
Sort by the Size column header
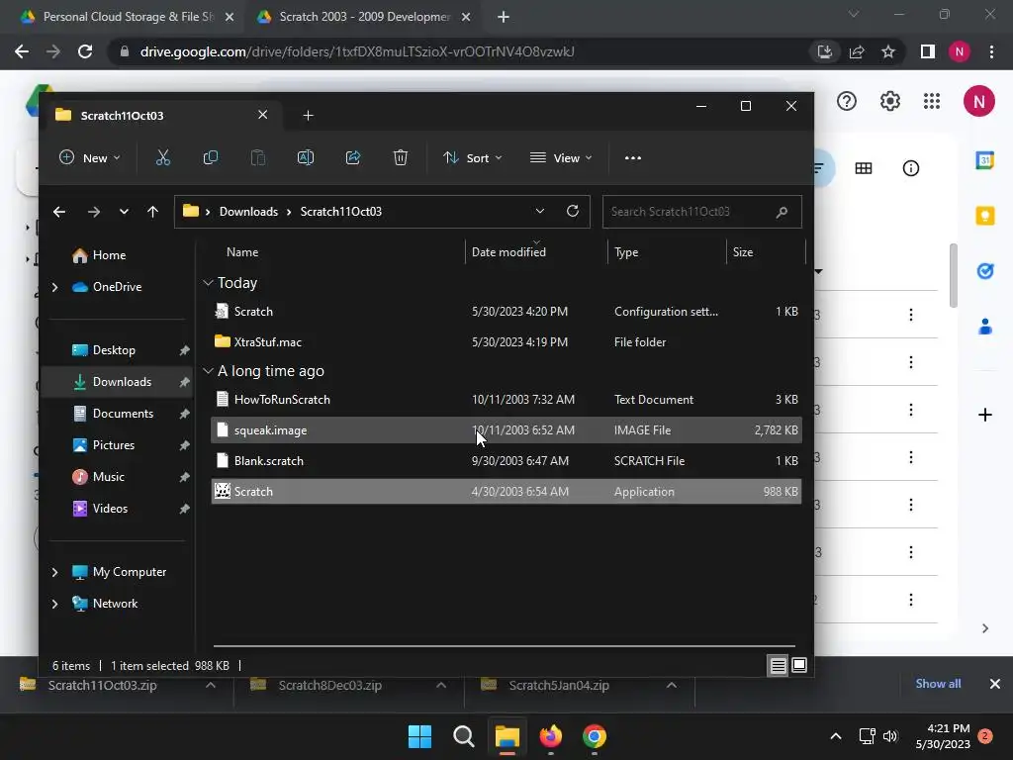[x=742, y=252]
